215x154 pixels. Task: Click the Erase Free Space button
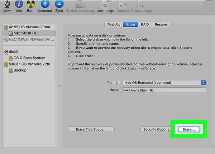tap(91, 129)
